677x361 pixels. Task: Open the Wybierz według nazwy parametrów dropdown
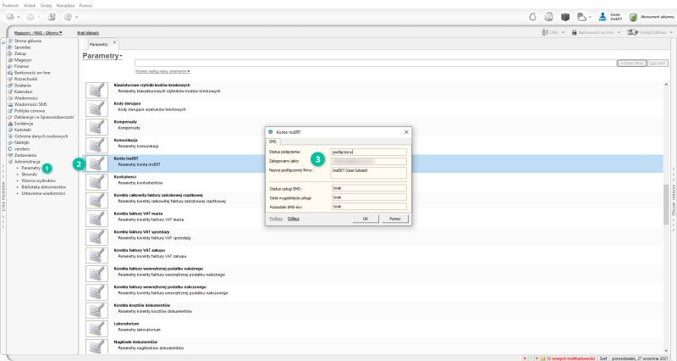click(x=162, y=71)
